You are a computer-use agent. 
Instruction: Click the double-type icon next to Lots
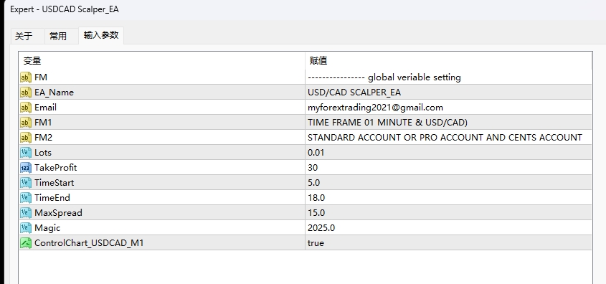click(x=26, y=153)
